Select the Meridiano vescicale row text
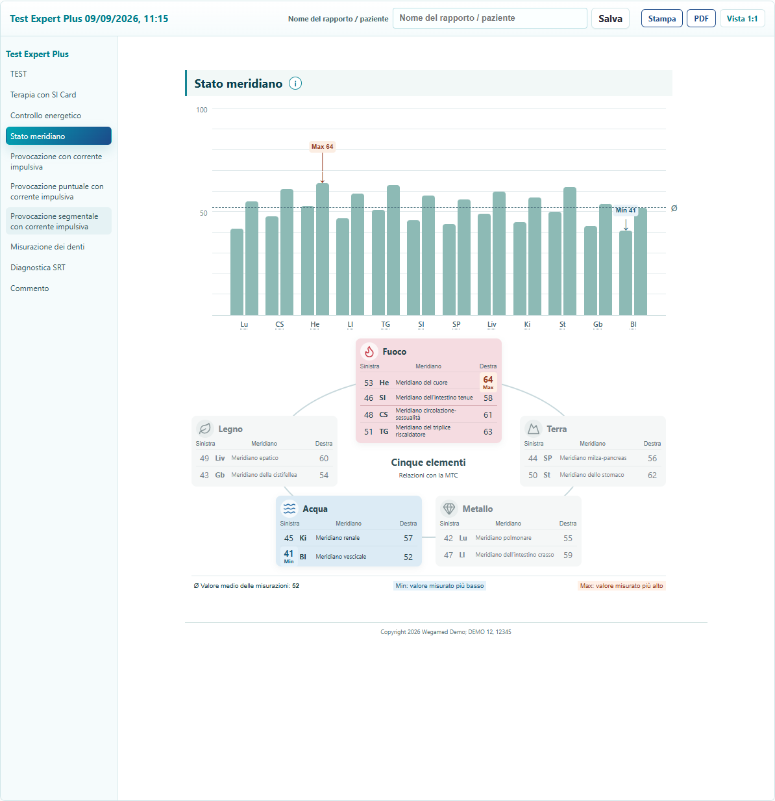Screen dimensions: 775x801 point(341,557)
